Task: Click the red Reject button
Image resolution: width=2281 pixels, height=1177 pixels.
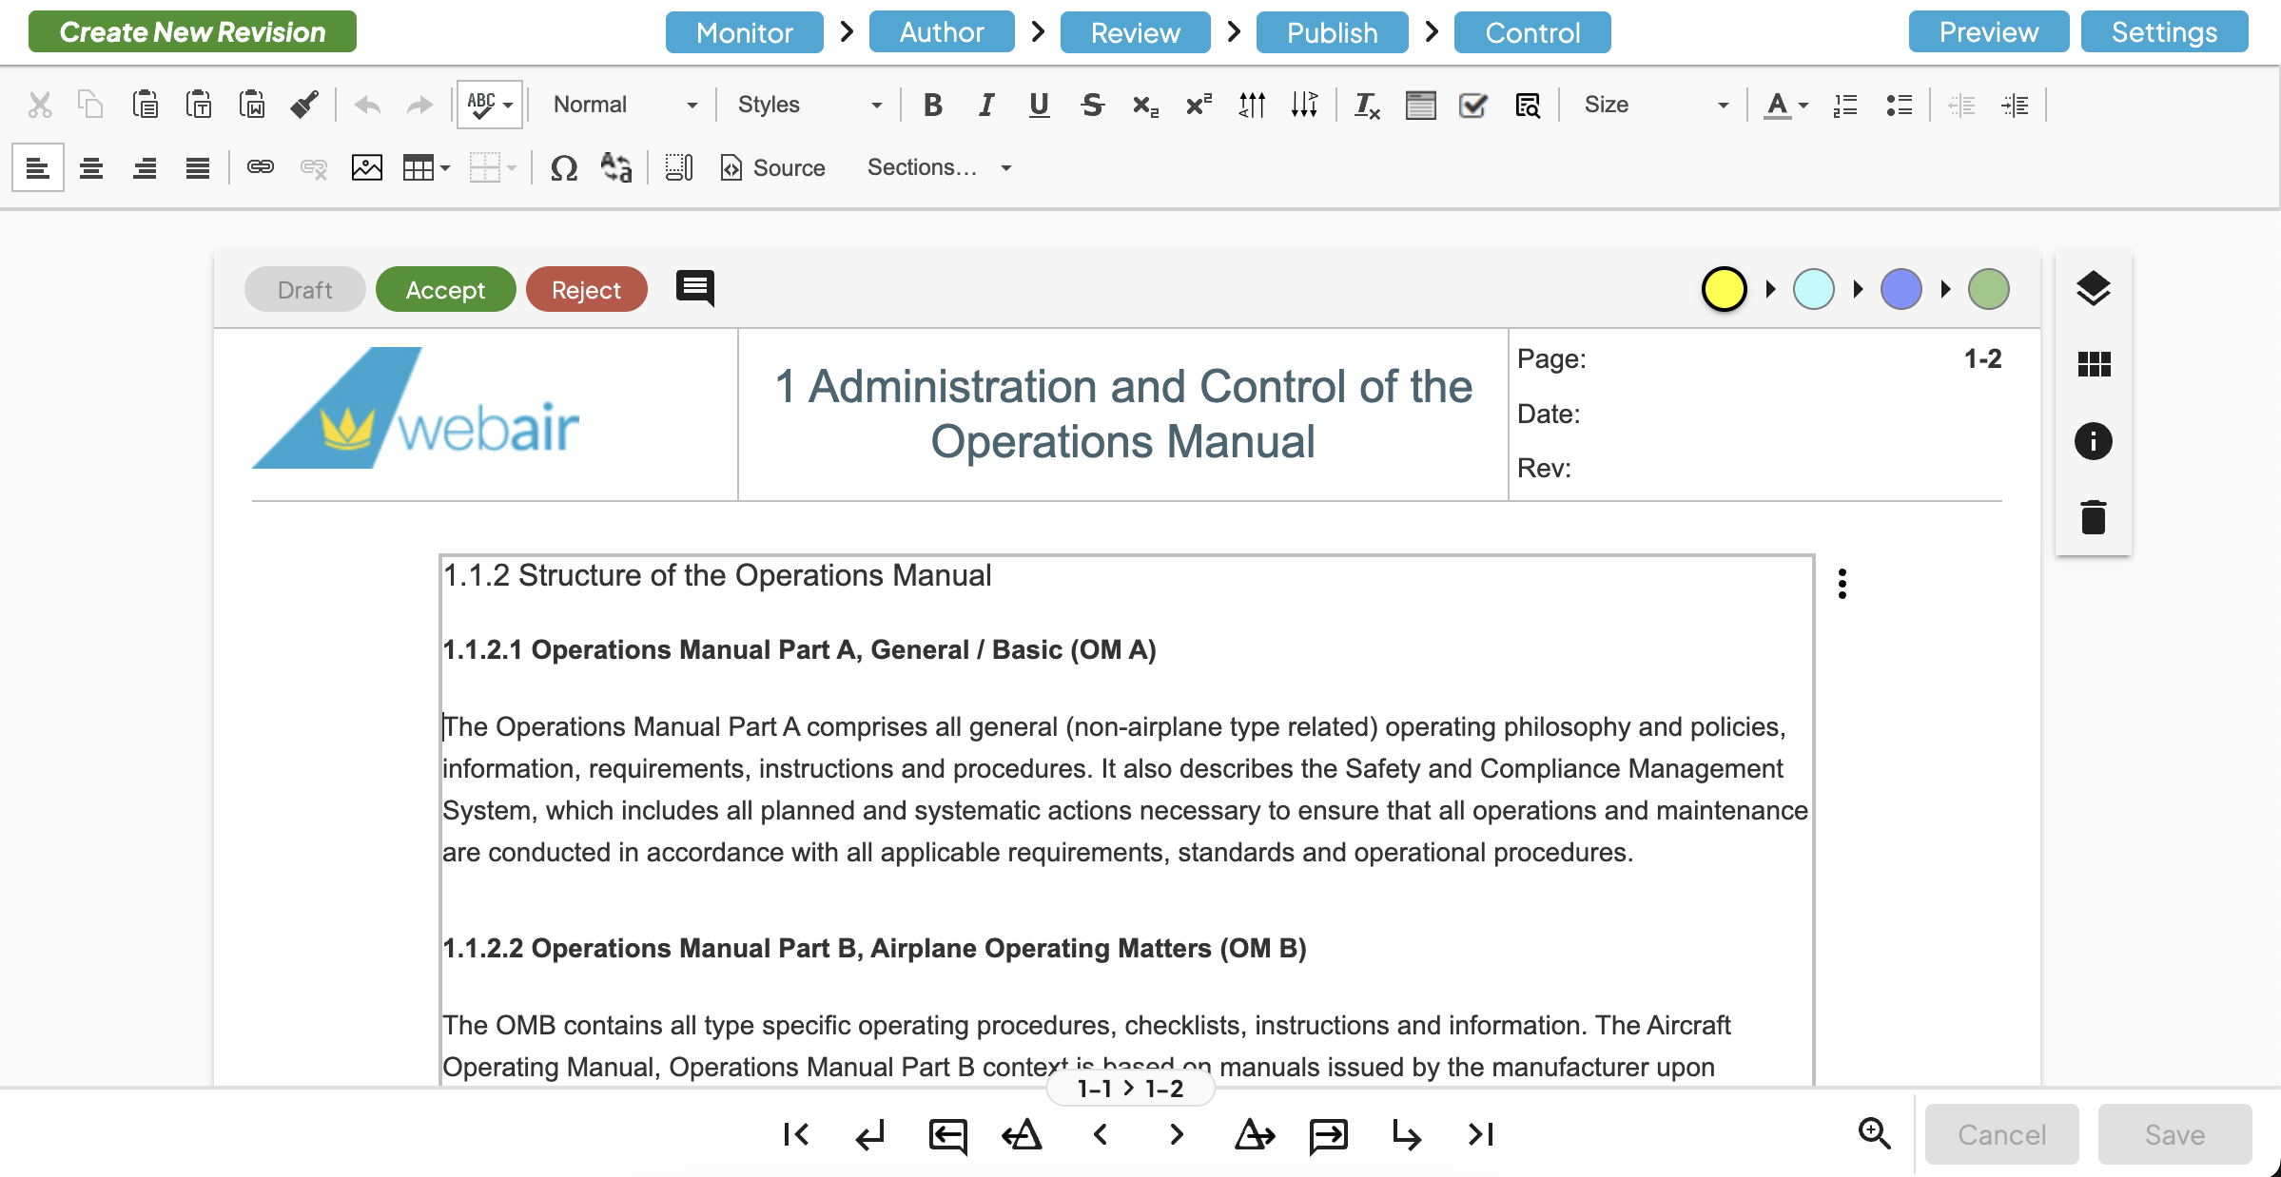Action: coord(586,289)
